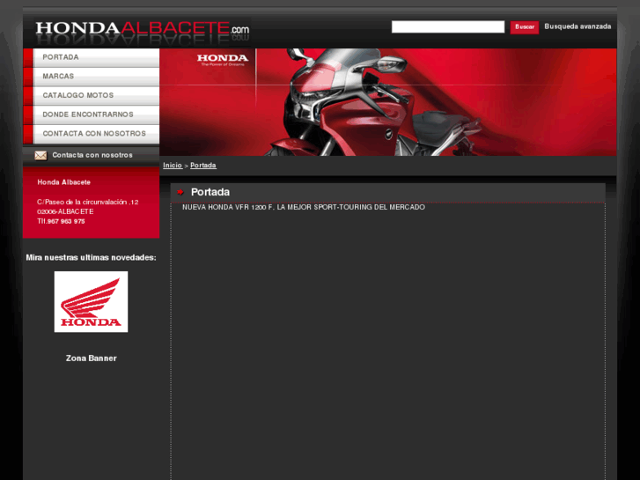Click the Zona Banner label
The image size is (640, 480).
pyautogui.click(x=92, y=358)
